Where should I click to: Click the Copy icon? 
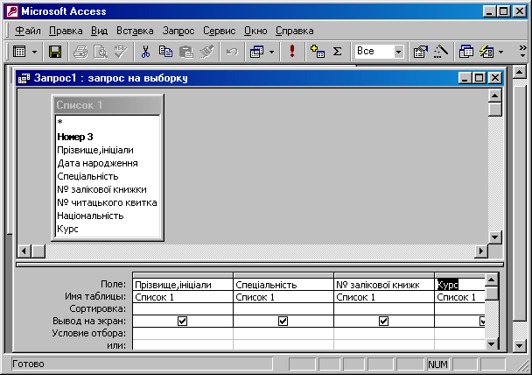coord(165,52)
